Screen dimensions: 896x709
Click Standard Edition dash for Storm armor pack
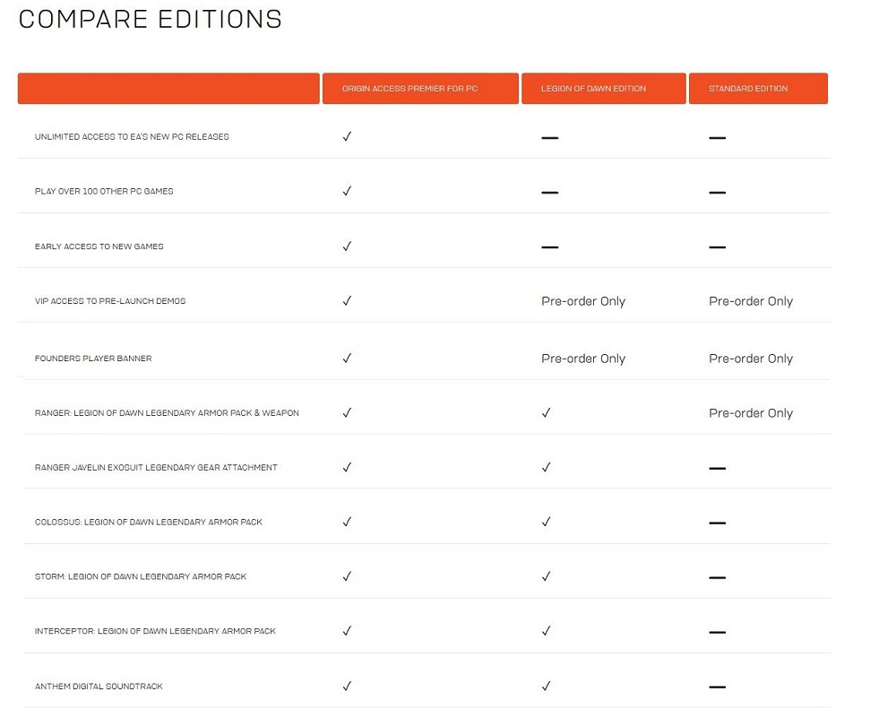click(x=717, y=578)
